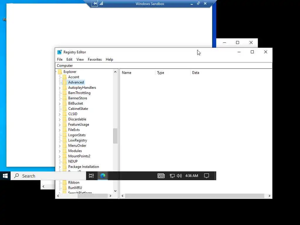
Task: Expand the FeatureUsage key
Action: point(60,125)
